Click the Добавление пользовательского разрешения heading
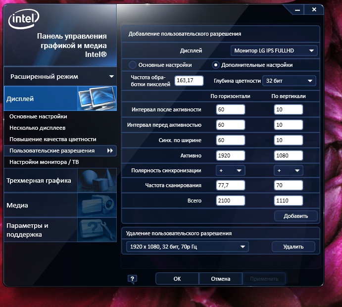Image resolution: width=342 pixels, height=307 pixels. [185, 34]
